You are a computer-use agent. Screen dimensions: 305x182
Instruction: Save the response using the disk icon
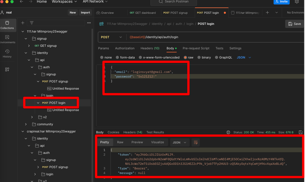click(301, 132)
